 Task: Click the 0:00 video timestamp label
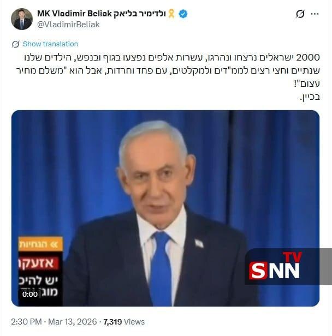click(x=30, y=294)
